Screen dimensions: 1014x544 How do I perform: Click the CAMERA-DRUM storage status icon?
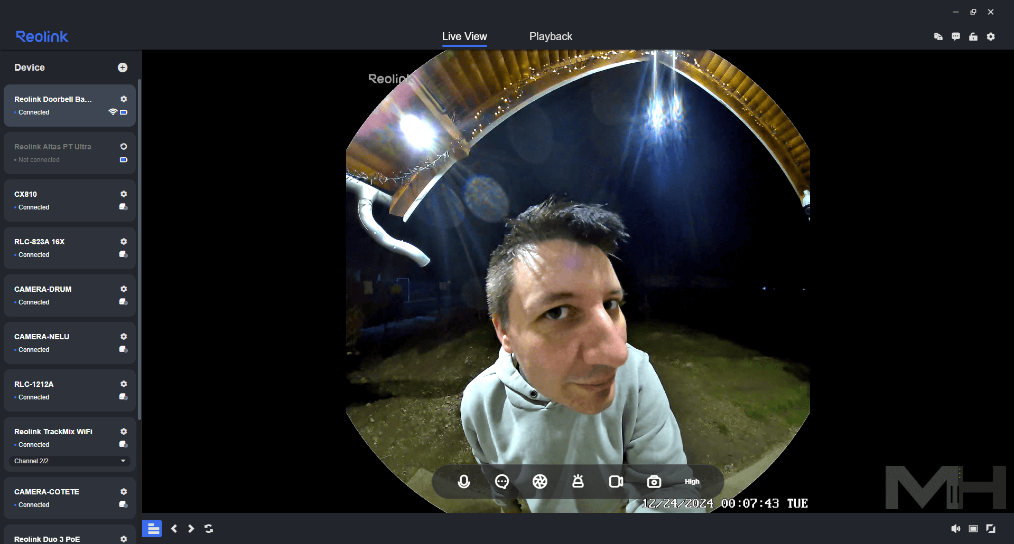(x=124, y=302)
